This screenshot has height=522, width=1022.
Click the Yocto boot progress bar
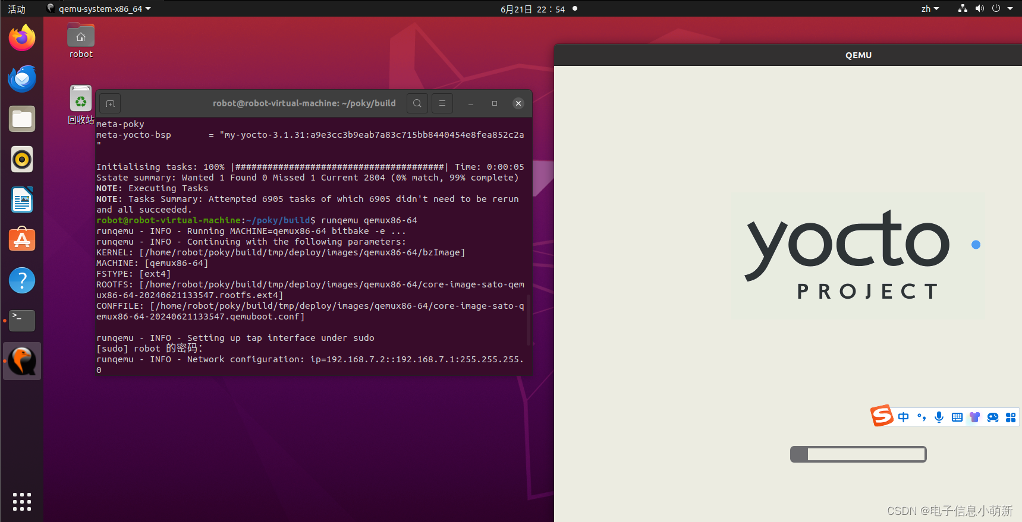point(858,454)
